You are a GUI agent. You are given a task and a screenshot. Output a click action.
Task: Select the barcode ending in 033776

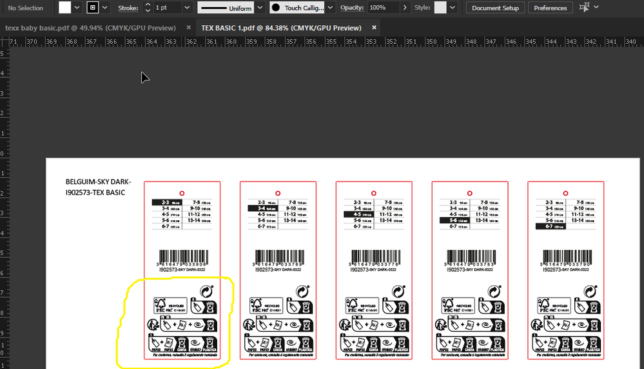[x=374, y=258]
